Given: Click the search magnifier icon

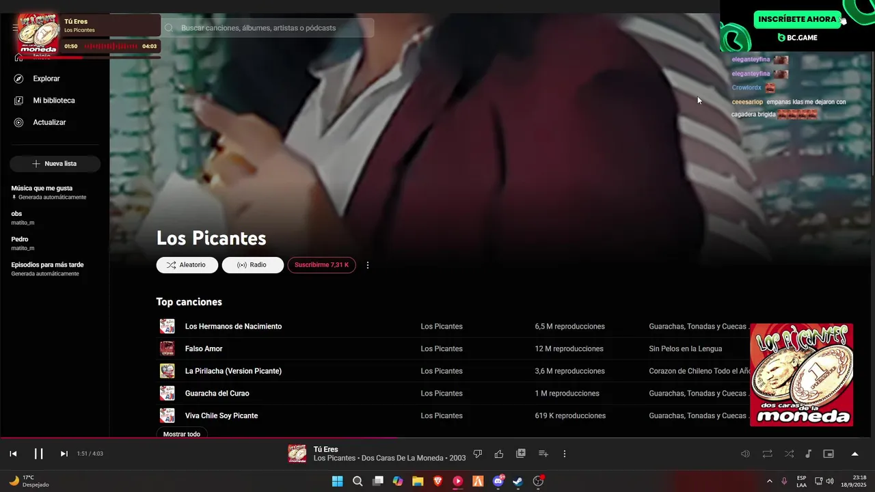Looking at the screenshot, I should 169,28.
